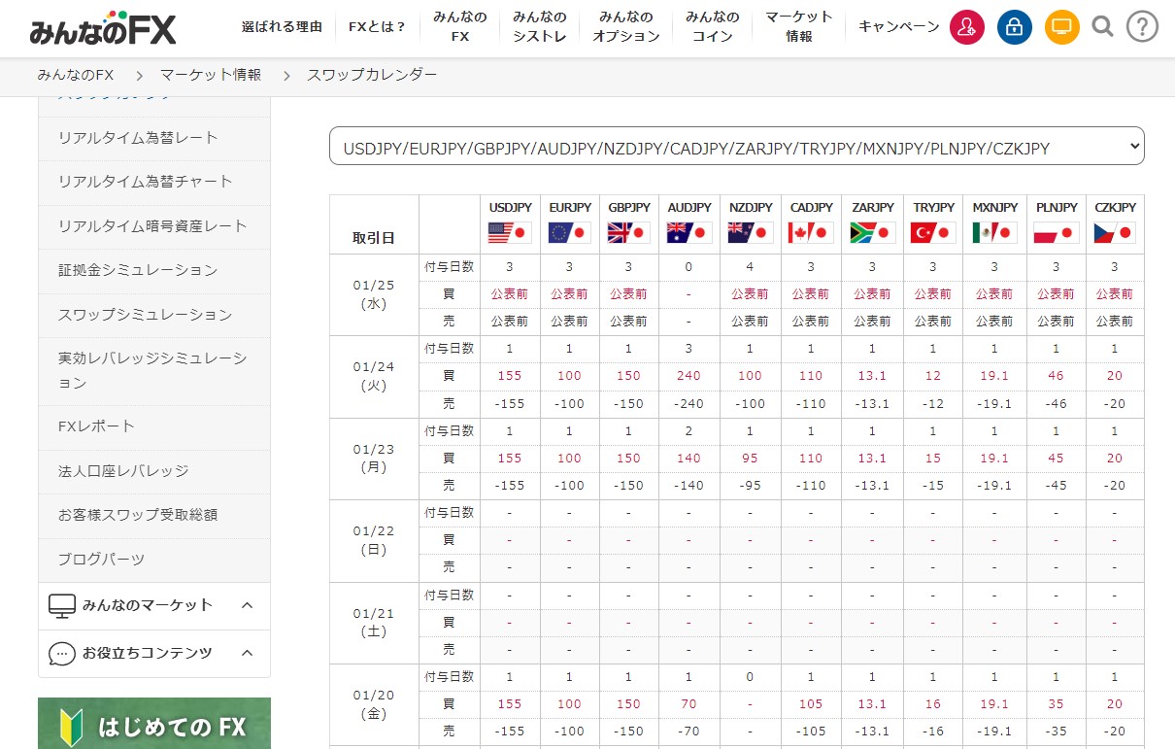
Task: Click the red account registration icon
Action: coord(966,27)
